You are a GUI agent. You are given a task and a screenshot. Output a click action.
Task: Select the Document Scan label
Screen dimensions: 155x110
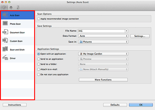point(17,33)
